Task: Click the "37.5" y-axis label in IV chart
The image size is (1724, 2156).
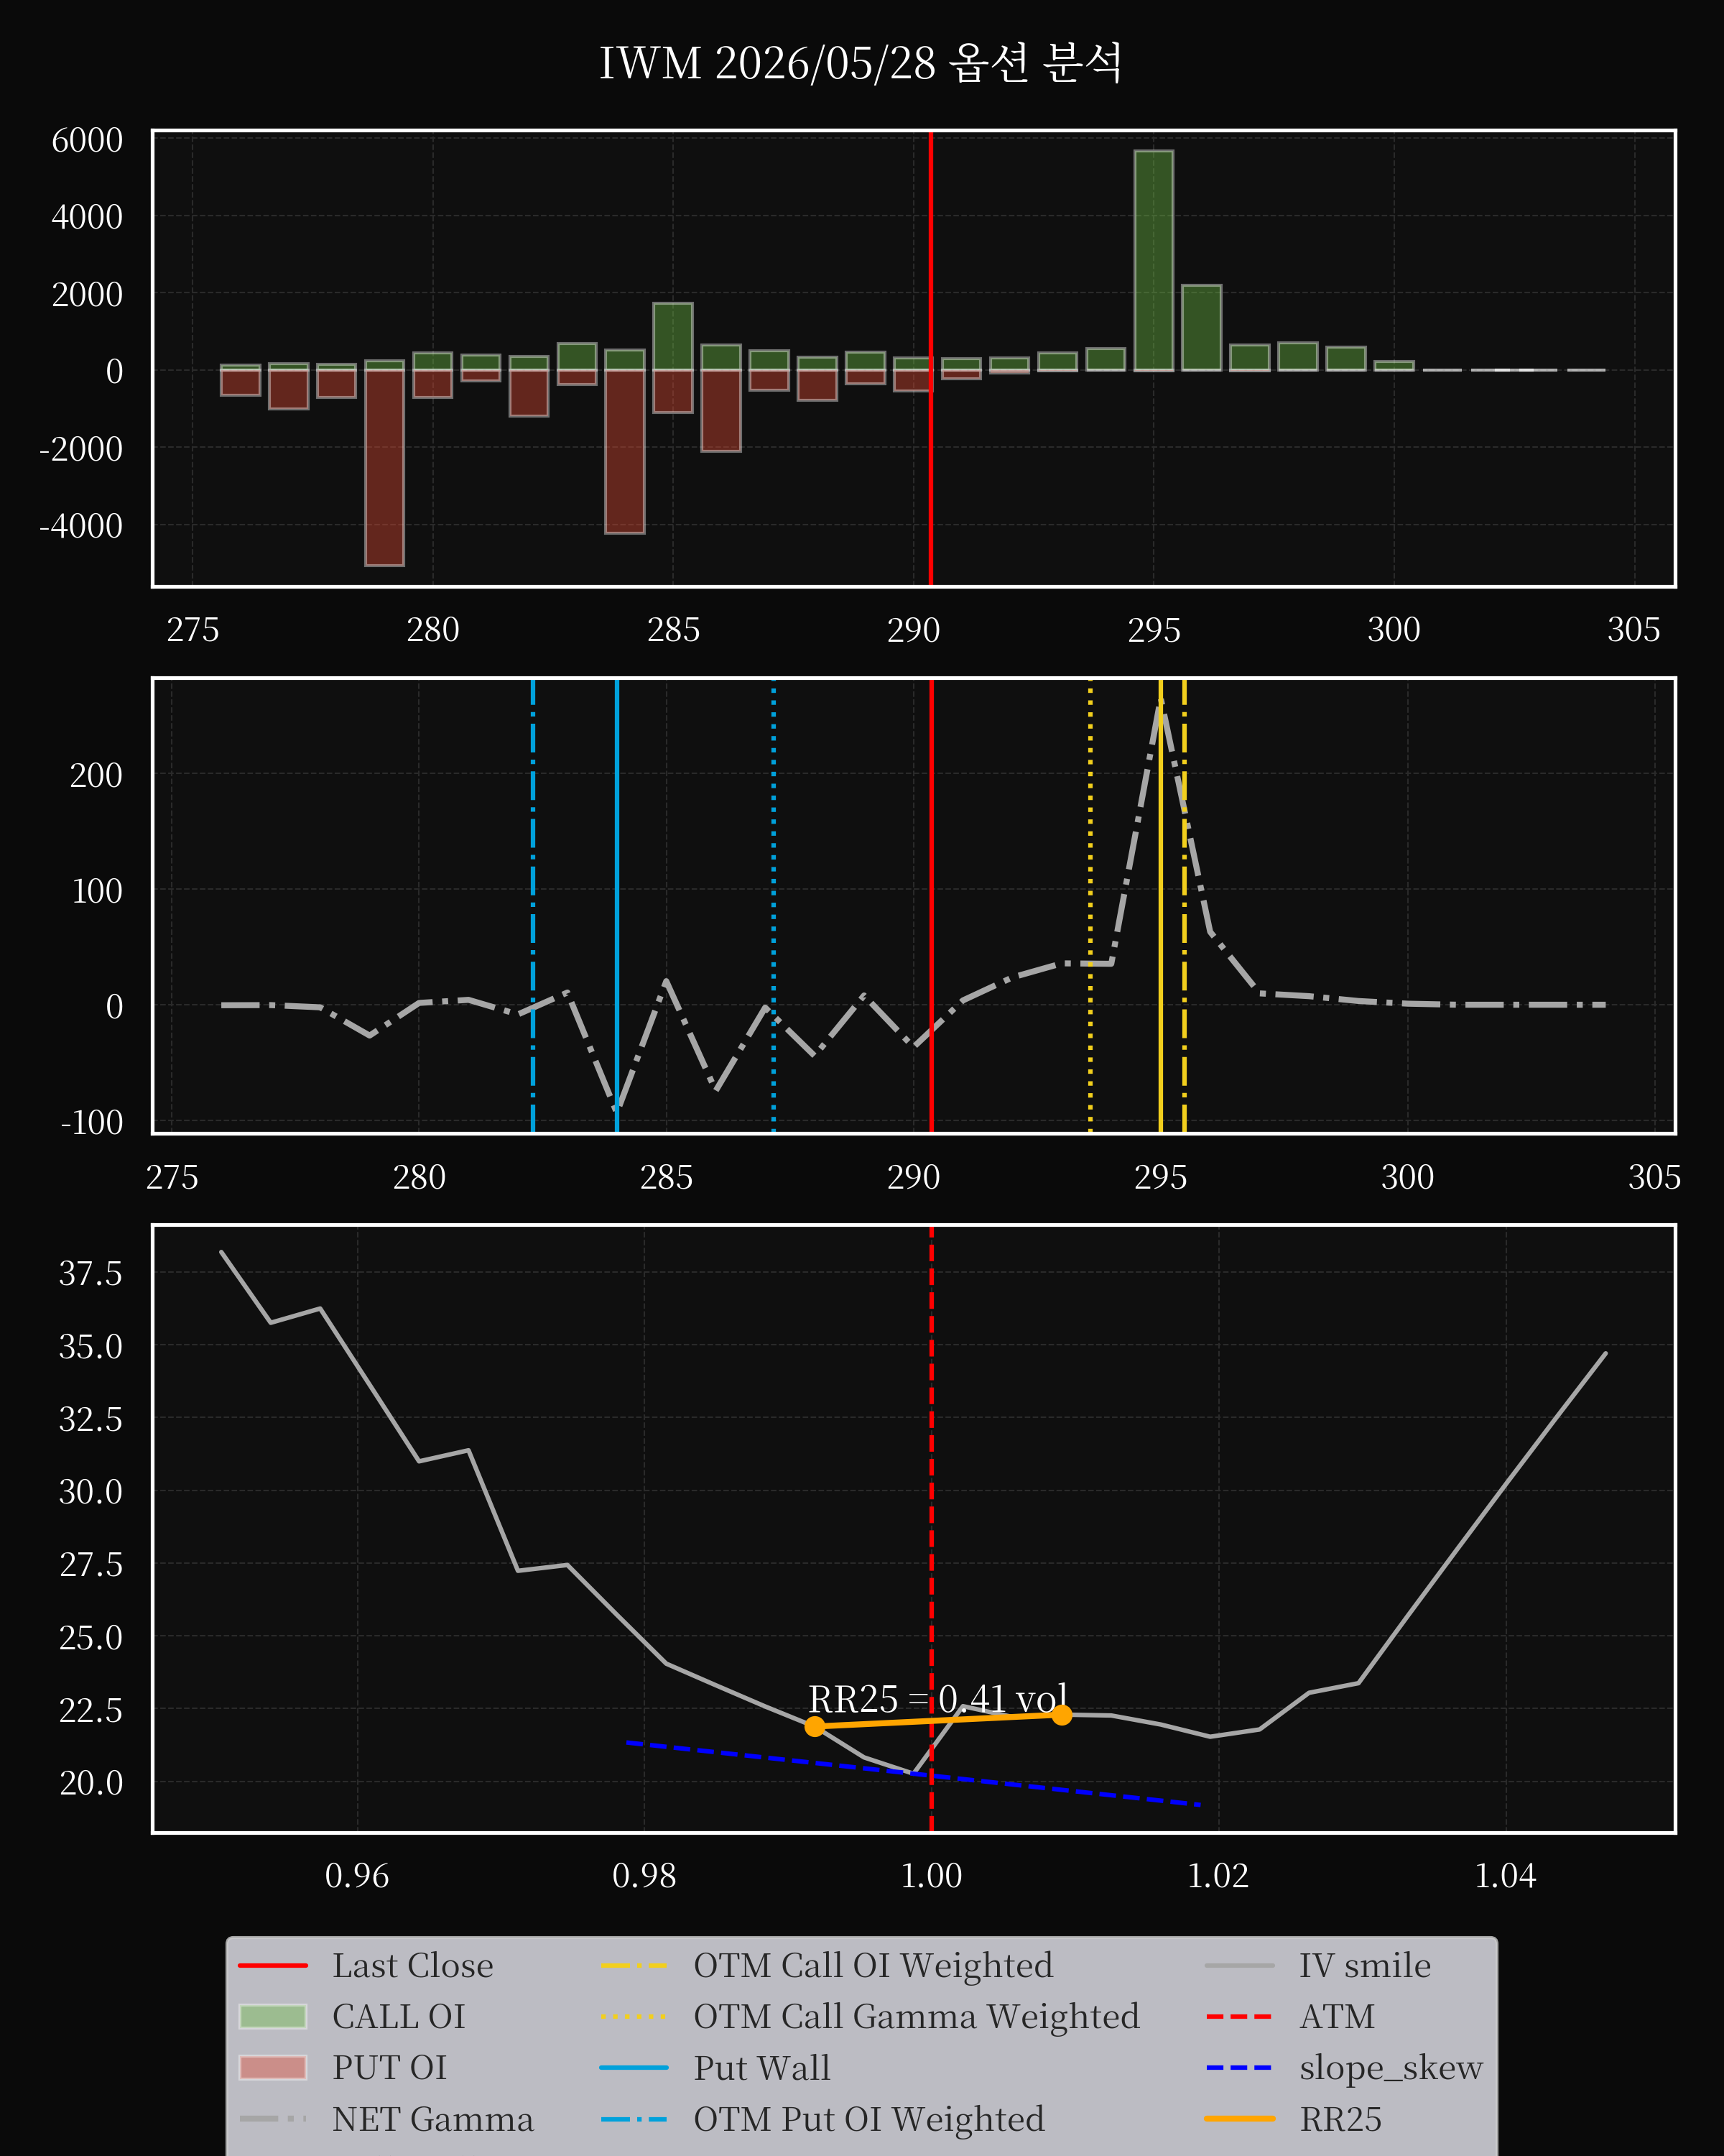Action: tap(91, 1274)
